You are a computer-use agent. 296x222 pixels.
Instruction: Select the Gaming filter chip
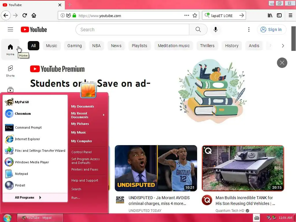pyautogui.click(x=75, y=46)
